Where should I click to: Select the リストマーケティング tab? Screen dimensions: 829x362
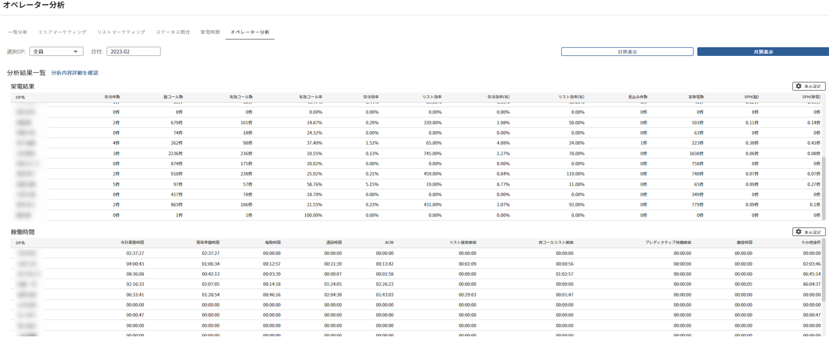click(x=121, y=32)
